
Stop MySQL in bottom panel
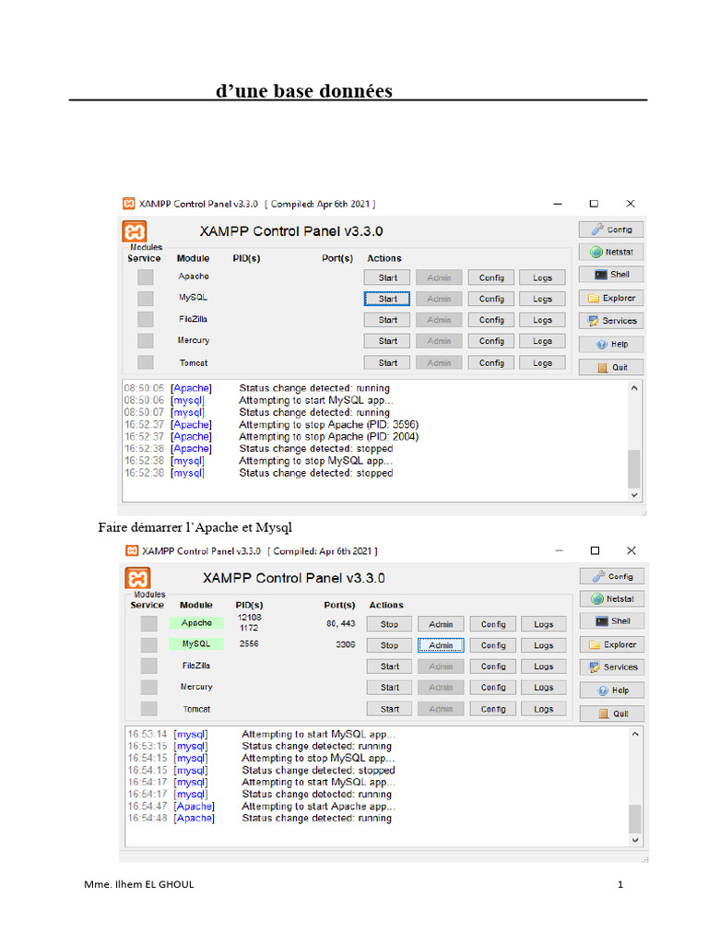[x=389, y=645]
